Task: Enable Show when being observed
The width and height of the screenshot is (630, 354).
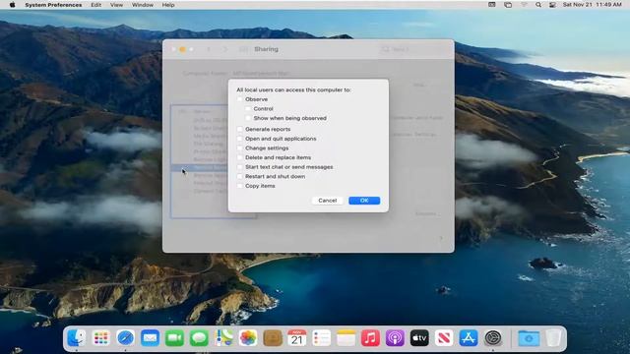Action: click(x=248, y=118)
